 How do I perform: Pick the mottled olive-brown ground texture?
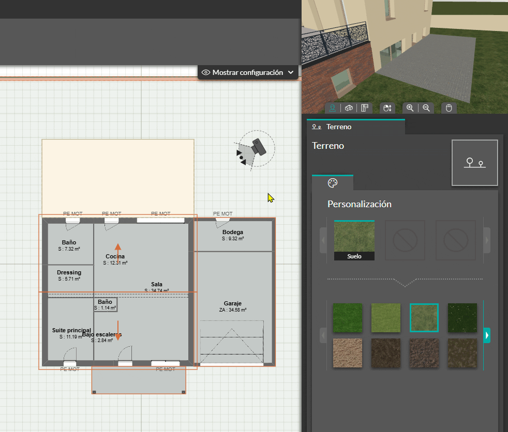pos(462,353)
